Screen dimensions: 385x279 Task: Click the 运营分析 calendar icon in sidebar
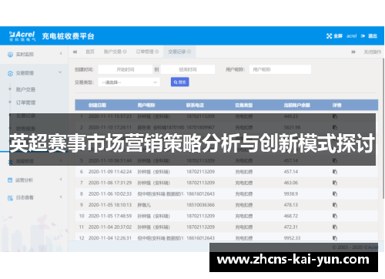click(x=10, y=180)
